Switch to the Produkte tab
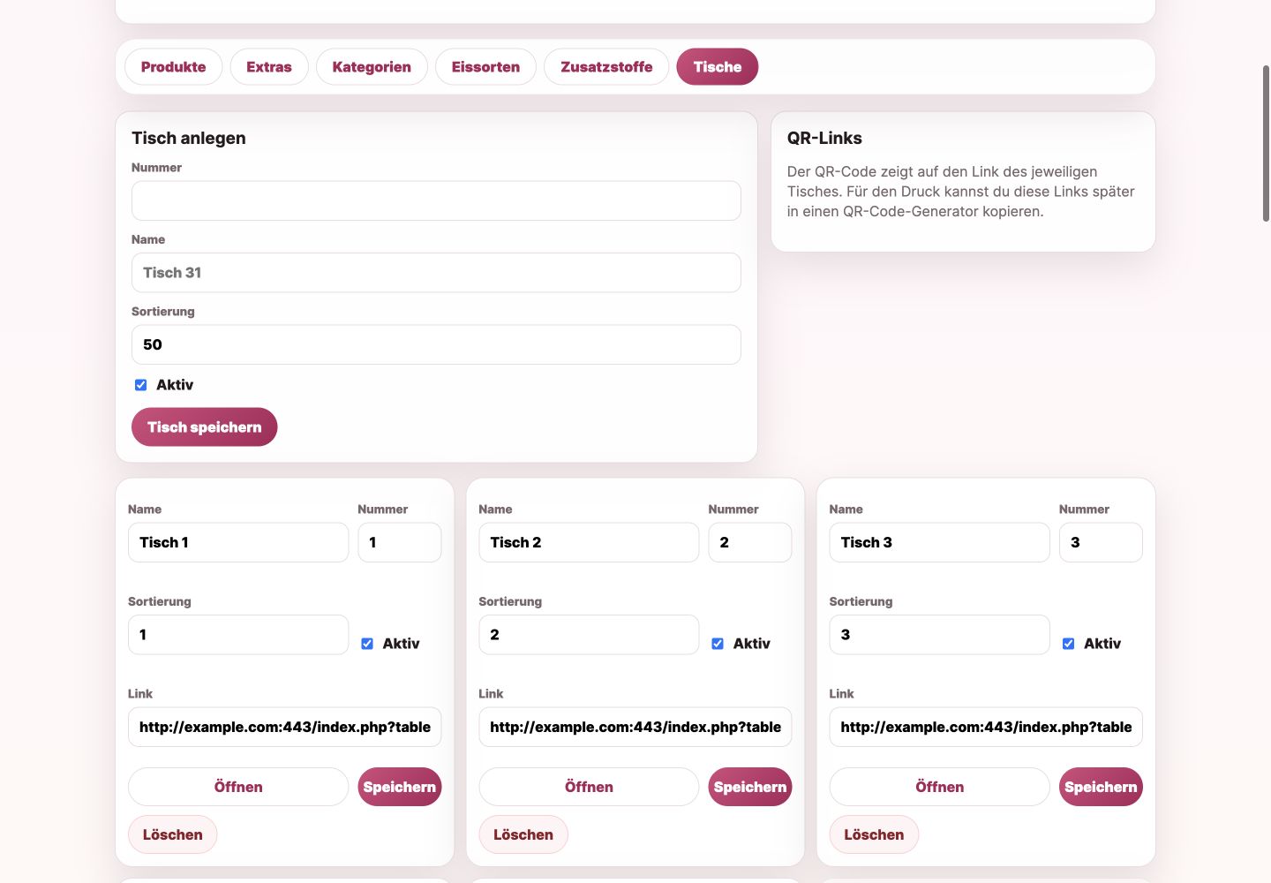Screen dimensions: 1271x883 point(173,67)
